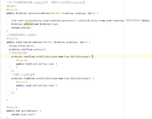Click the return list.size() statement
The image size is (152, 119).
[24, 114]
